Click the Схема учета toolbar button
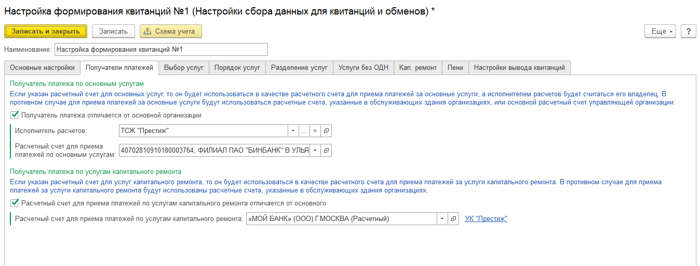 [x=170, y=31]
